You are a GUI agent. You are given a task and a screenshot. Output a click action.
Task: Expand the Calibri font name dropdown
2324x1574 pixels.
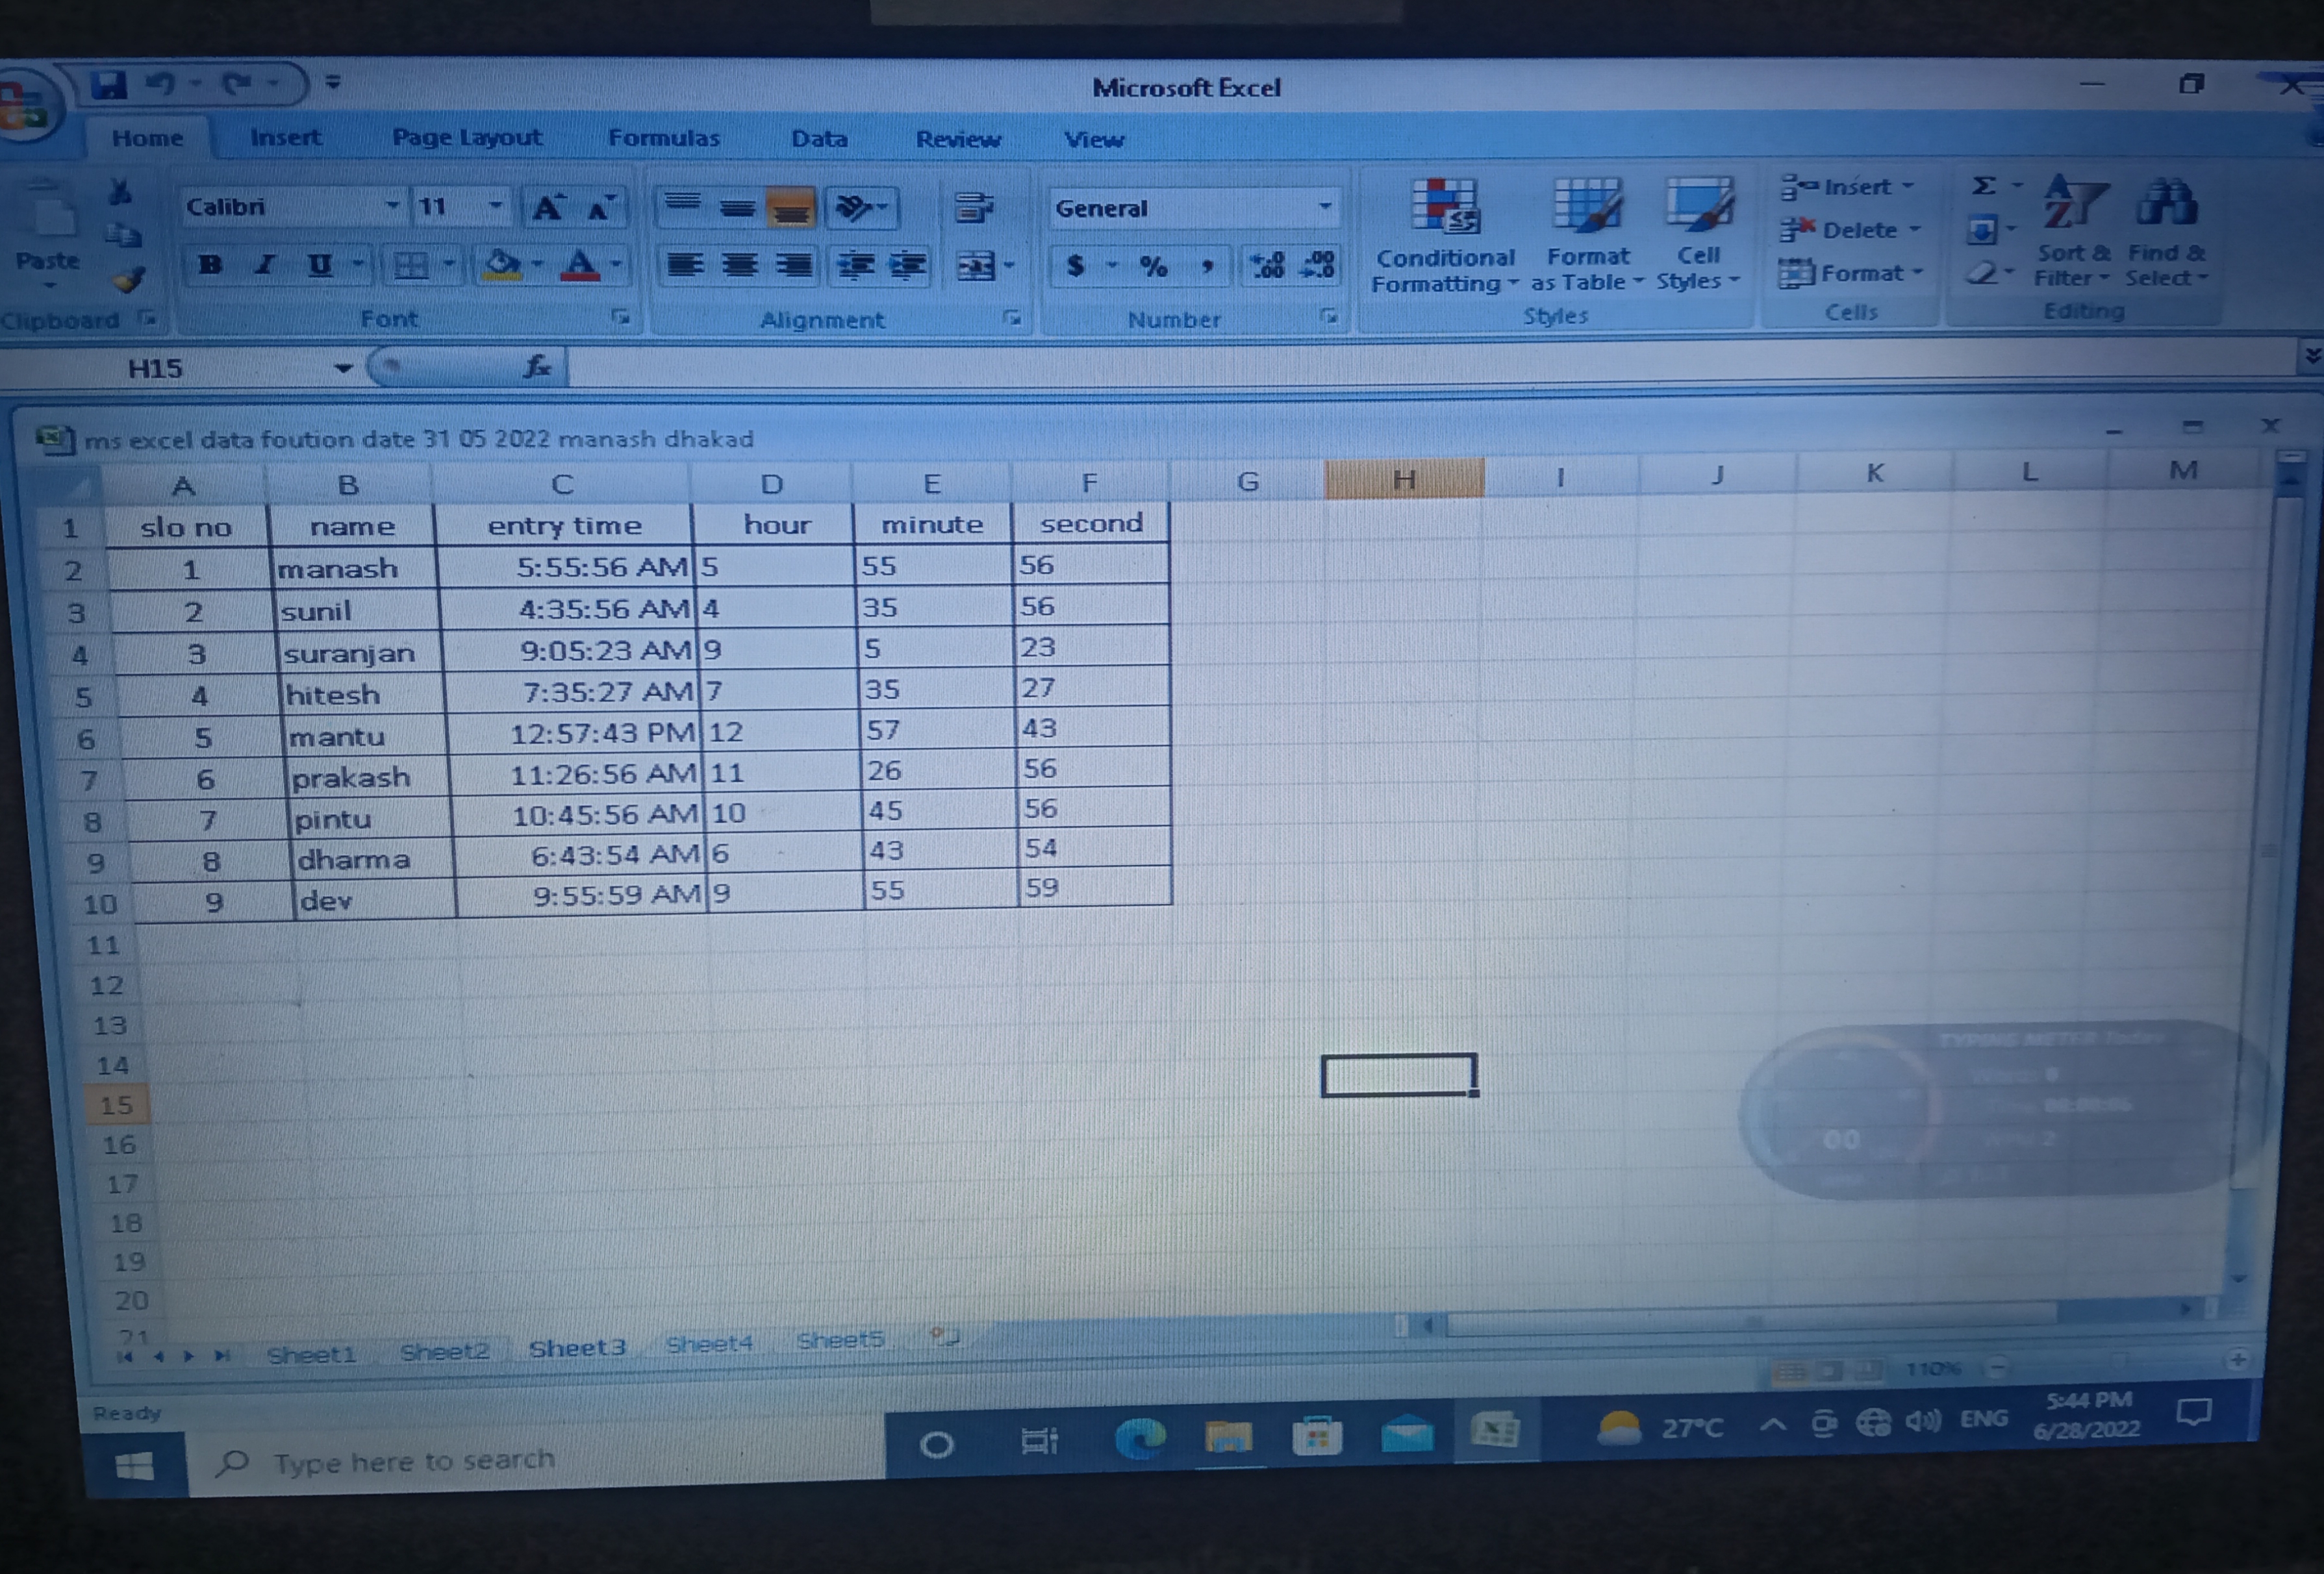point(392,206)
